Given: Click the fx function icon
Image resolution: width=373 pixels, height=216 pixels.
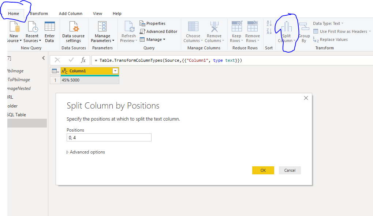Looking at the screenshot, I should [x=83, y=60].
